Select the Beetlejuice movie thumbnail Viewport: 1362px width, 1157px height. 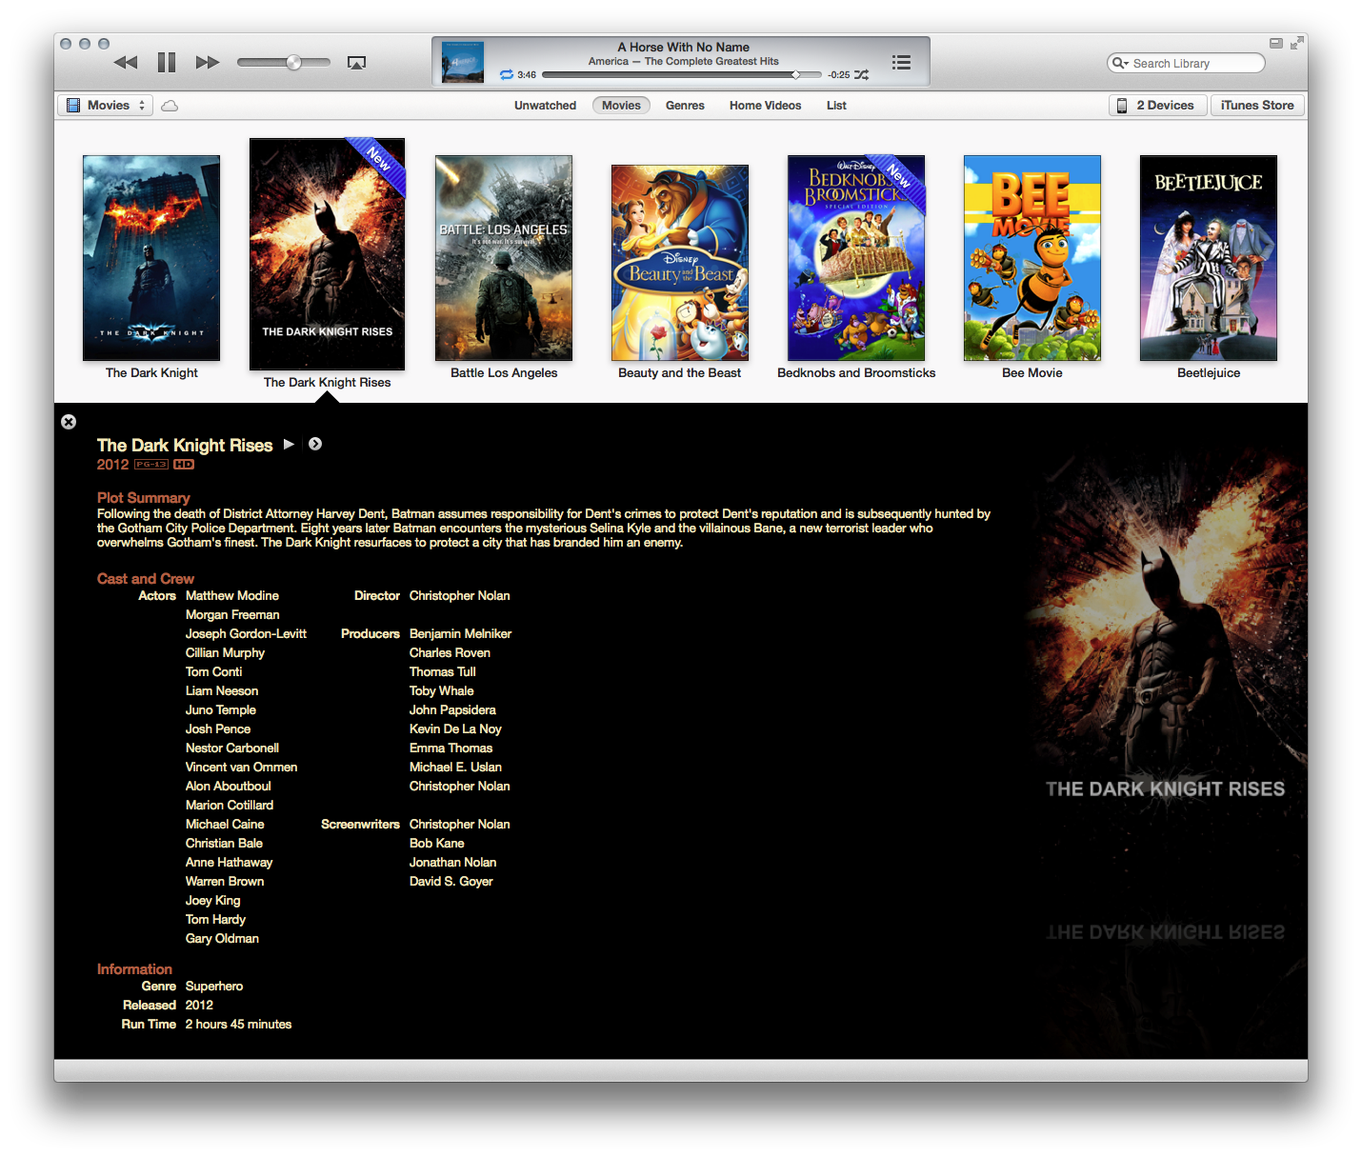tap(1208, 257)
